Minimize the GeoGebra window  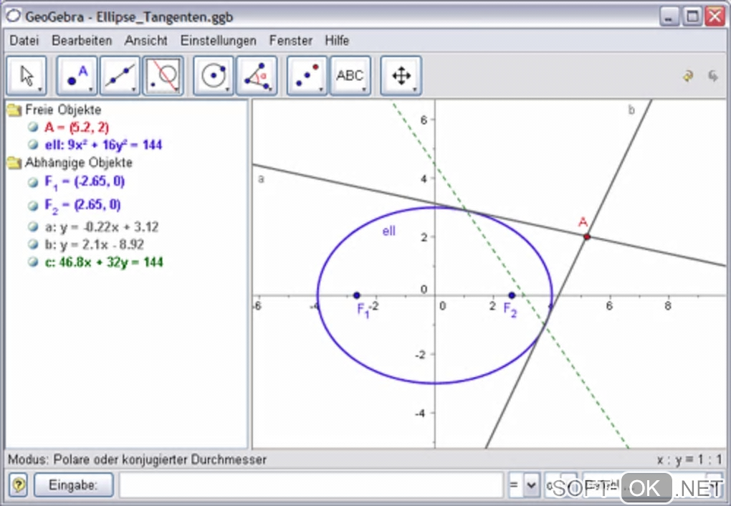click(669, 17)
